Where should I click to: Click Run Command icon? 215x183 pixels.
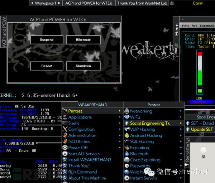[x=65, y=172]
